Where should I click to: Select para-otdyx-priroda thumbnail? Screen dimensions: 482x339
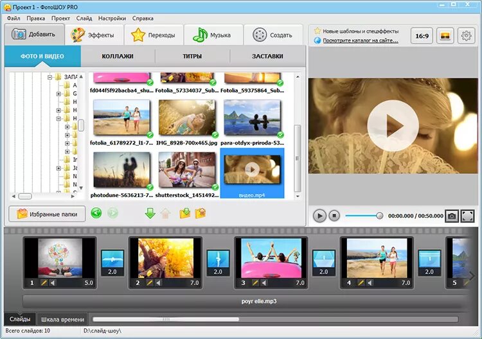pos(253,117)
